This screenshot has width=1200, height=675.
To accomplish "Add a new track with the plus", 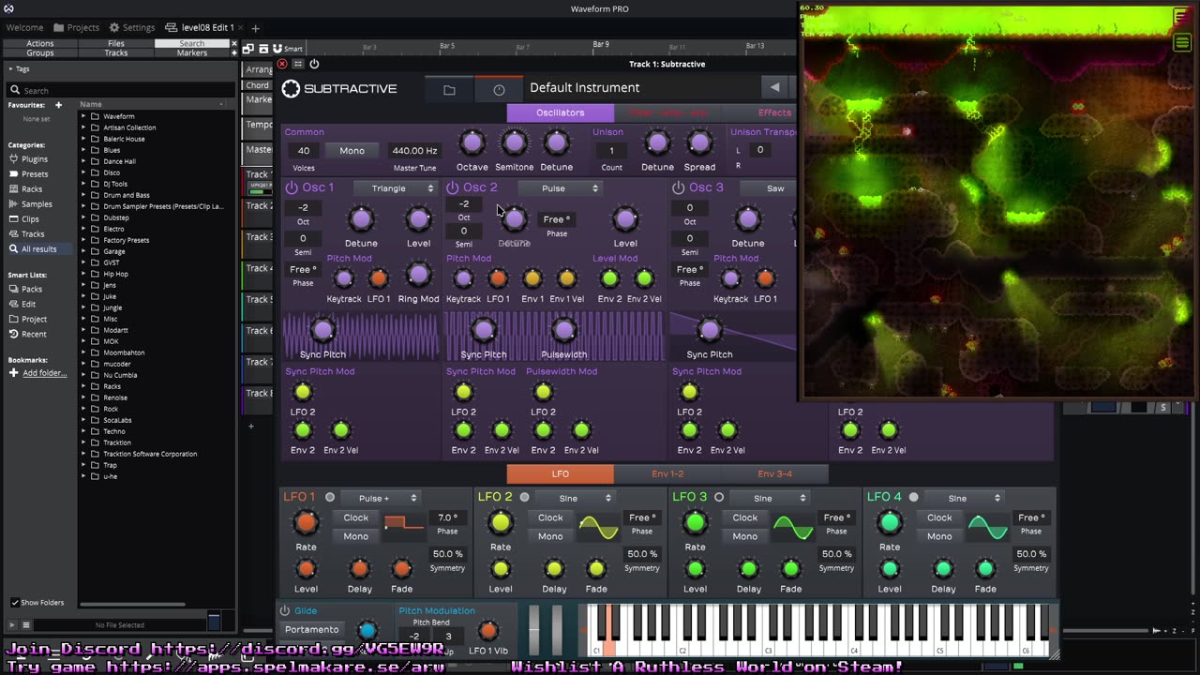I will tap(250, 427).
